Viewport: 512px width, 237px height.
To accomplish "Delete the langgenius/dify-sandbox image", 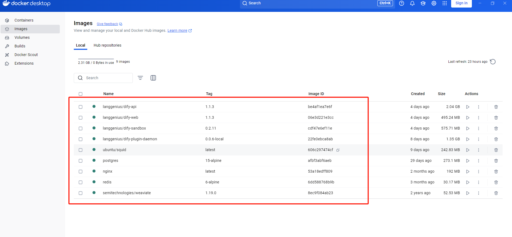I will (496, 128).
